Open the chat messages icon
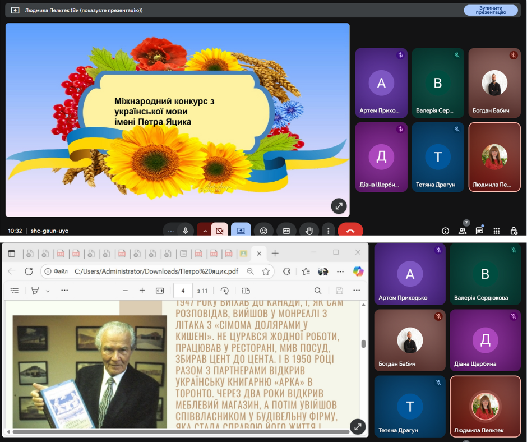Viewport: 527px width, 442px height. tap(479, 231)
